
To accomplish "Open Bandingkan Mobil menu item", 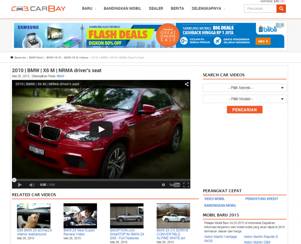I will 122,8.
